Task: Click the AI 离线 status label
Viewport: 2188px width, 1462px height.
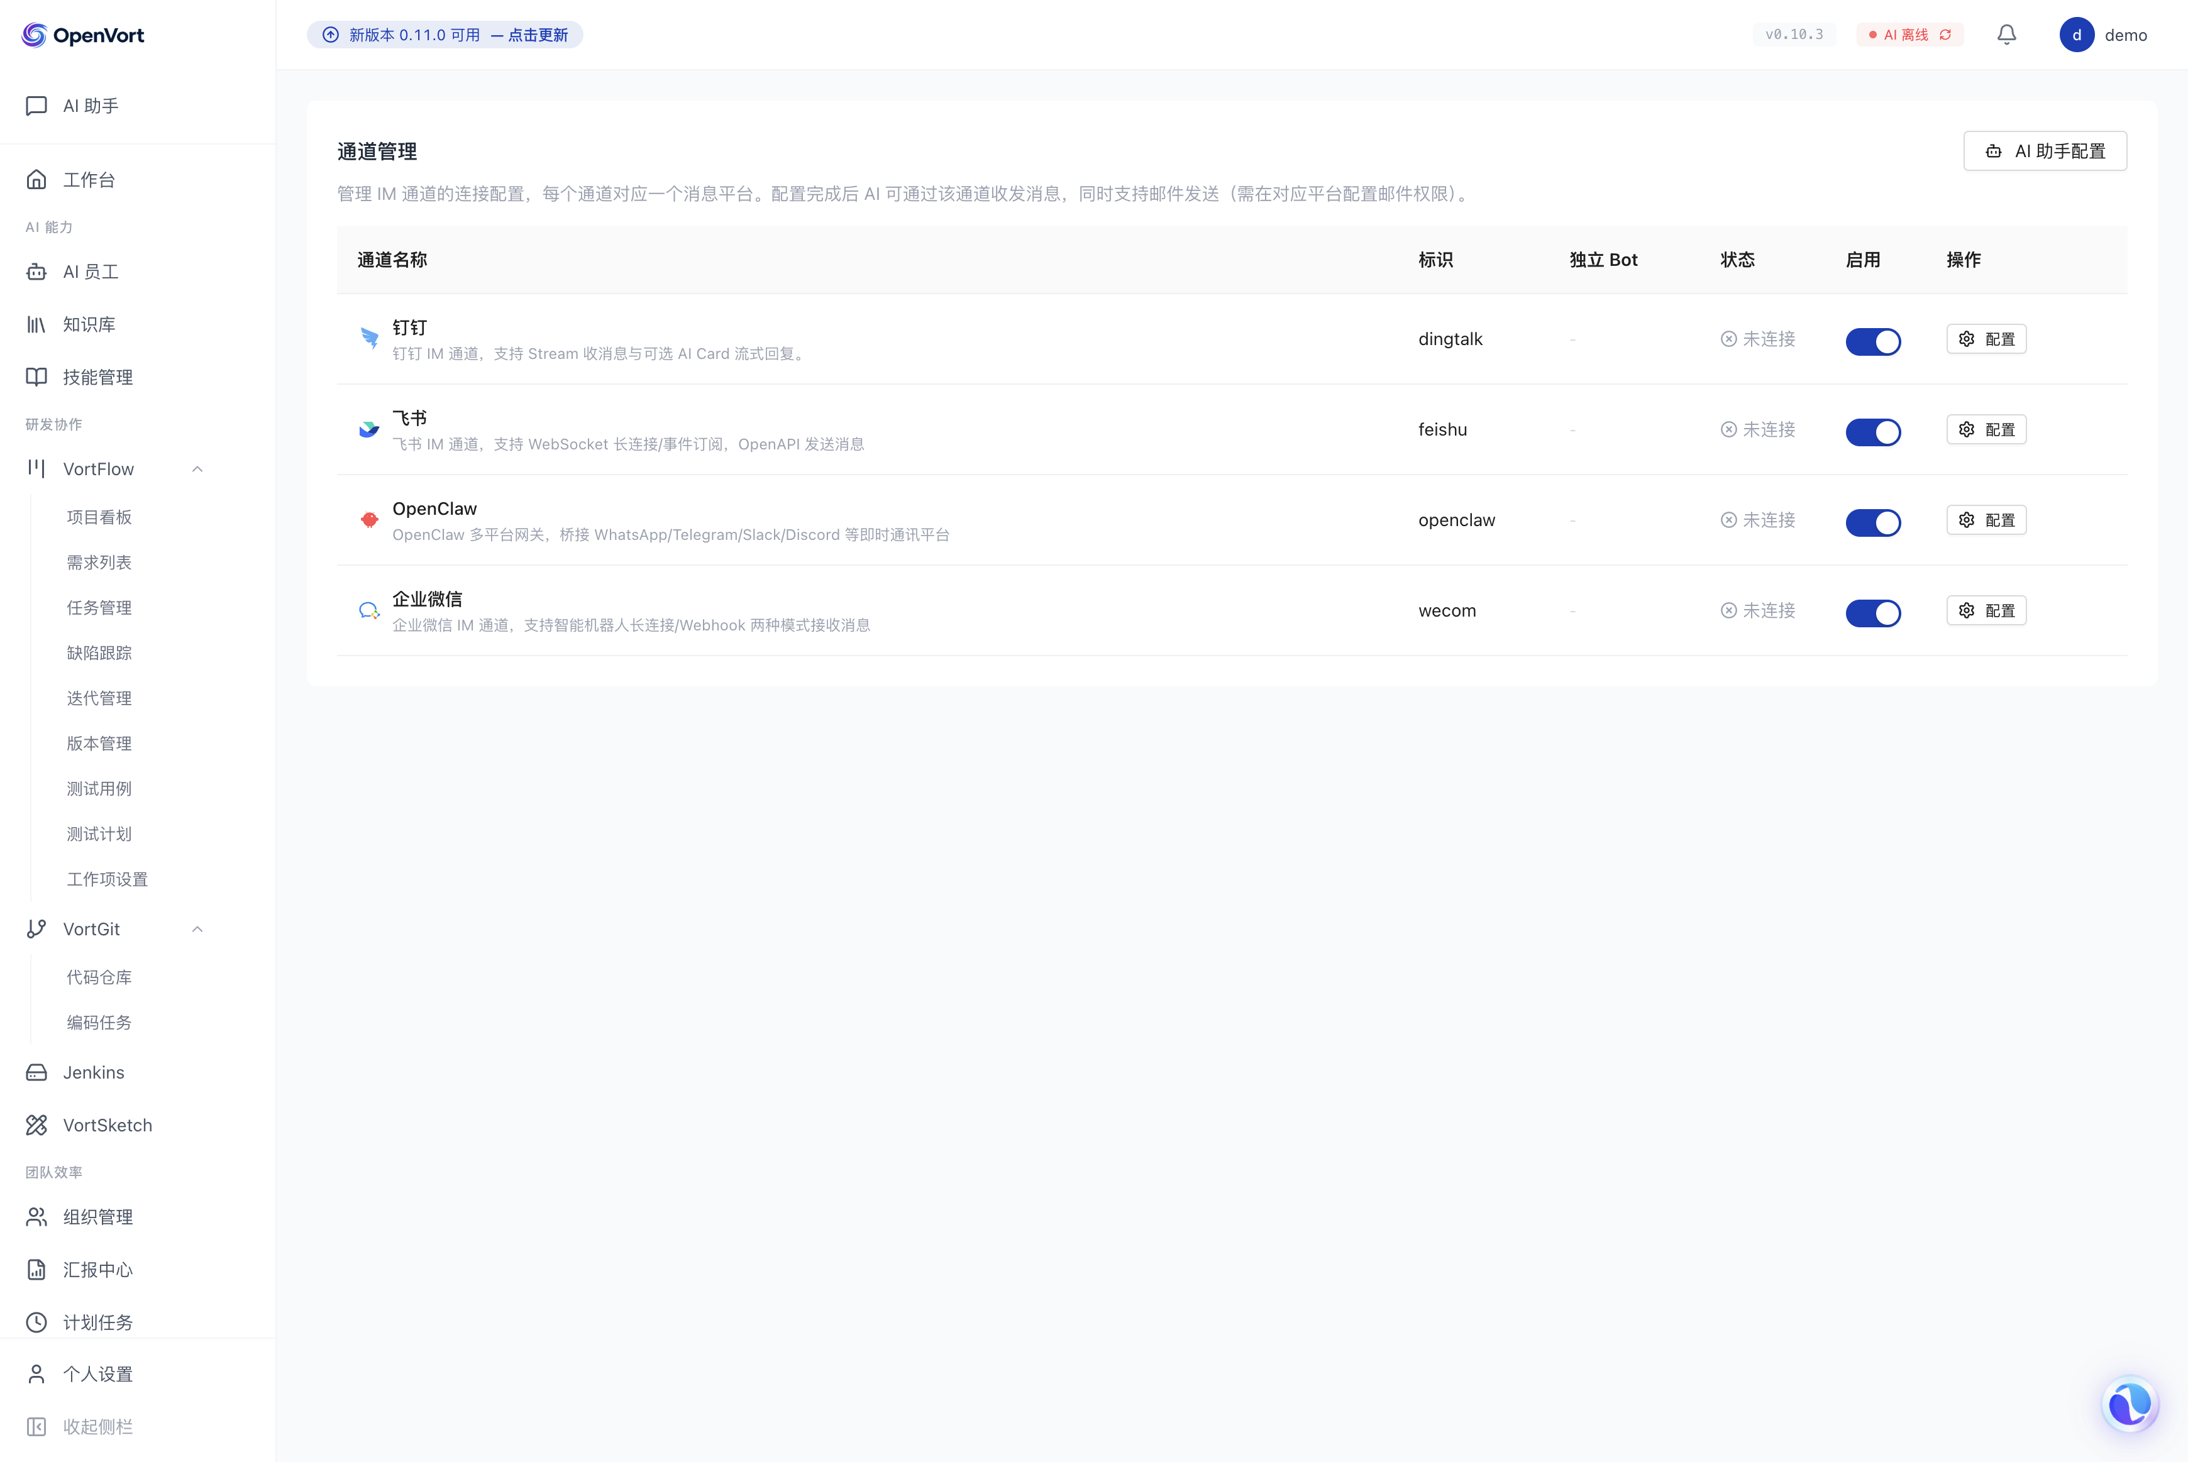Action: coord(1906,35)
